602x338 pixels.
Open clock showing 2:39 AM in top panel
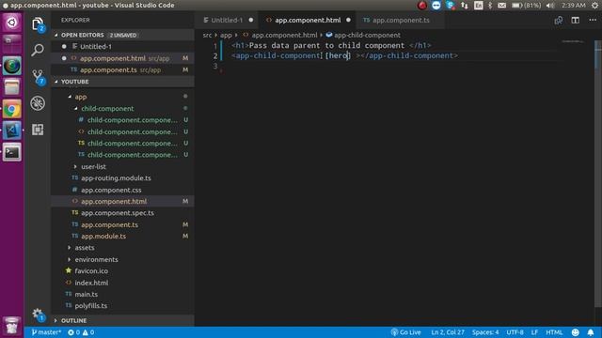click(x=574, y=6)
